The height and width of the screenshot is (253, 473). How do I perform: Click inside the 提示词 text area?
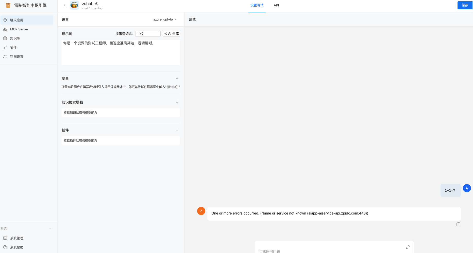pos(121,52)
